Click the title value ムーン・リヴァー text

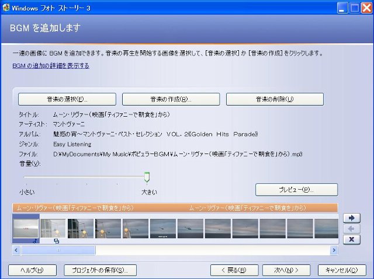click(112, 114)
